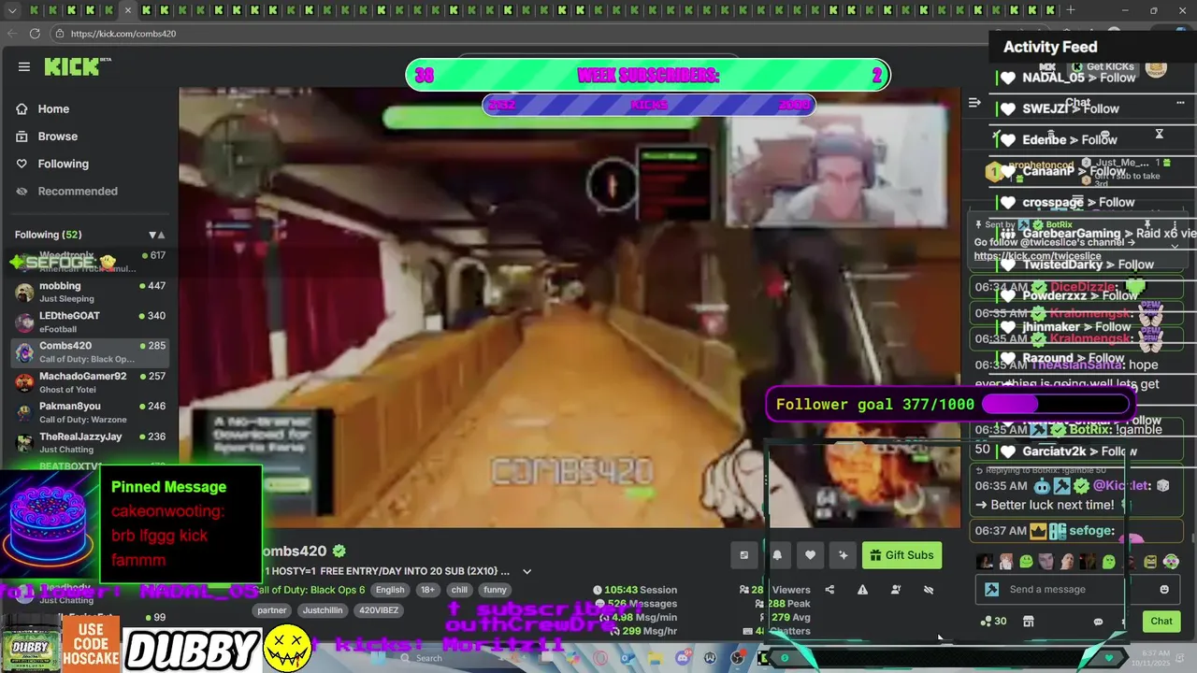Open Following in the sidebar
The height and width of the screenshot is (673, 1197).
(63, 164)
